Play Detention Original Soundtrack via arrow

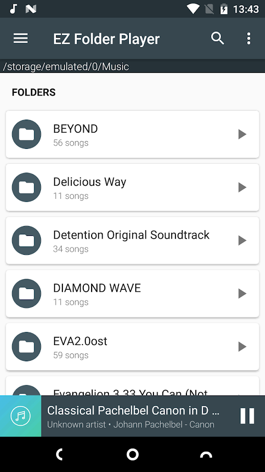[242, 241]
